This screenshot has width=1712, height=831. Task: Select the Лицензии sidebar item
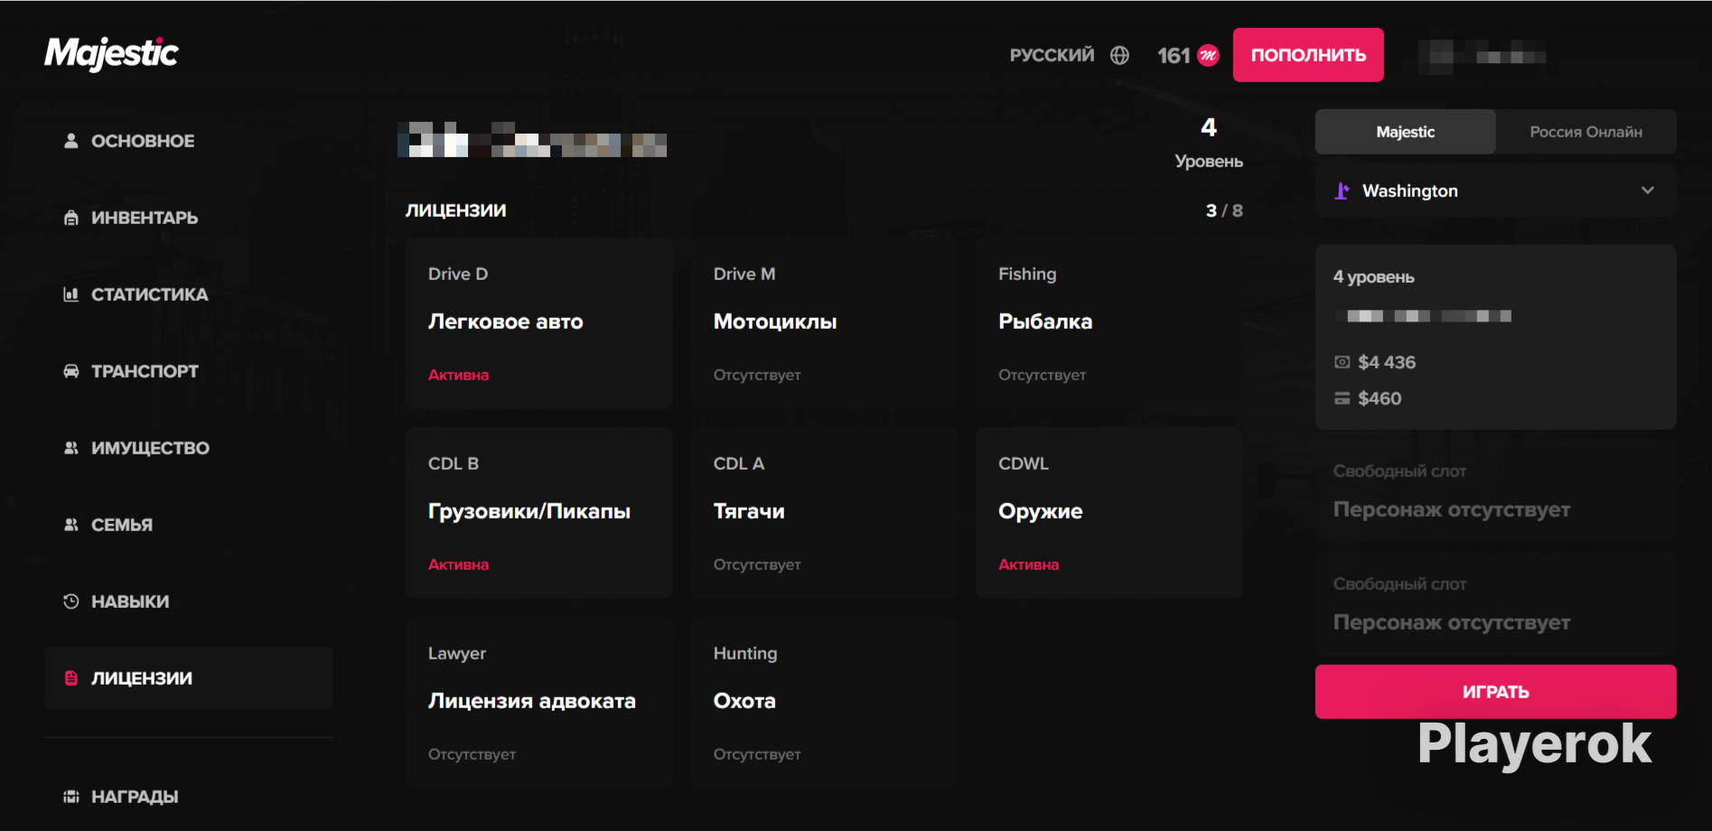point(189,678)
